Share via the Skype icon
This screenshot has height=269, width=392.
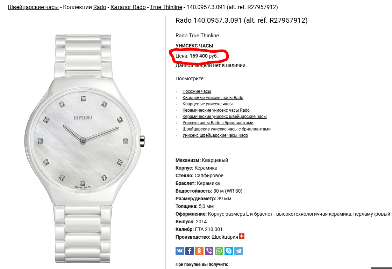[x=228, y=251]
